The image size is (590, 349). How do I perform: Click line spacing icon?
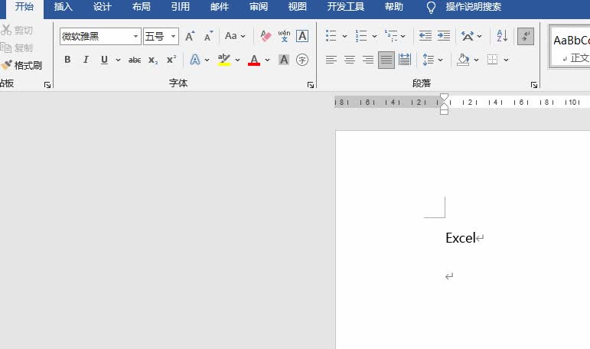[429, 60]
